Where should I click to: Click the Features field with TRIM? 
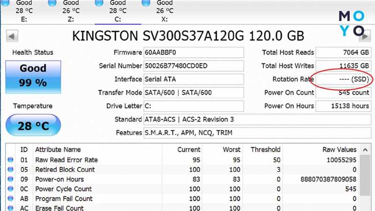tap(257, 133)
